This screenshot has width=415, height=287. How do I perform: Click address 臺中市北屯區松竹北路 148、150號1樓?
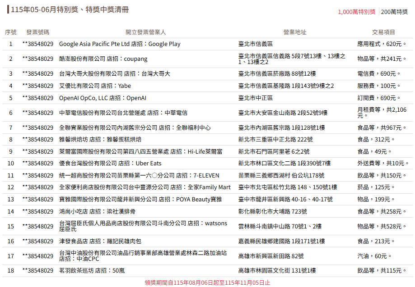(x=288, y=187)
